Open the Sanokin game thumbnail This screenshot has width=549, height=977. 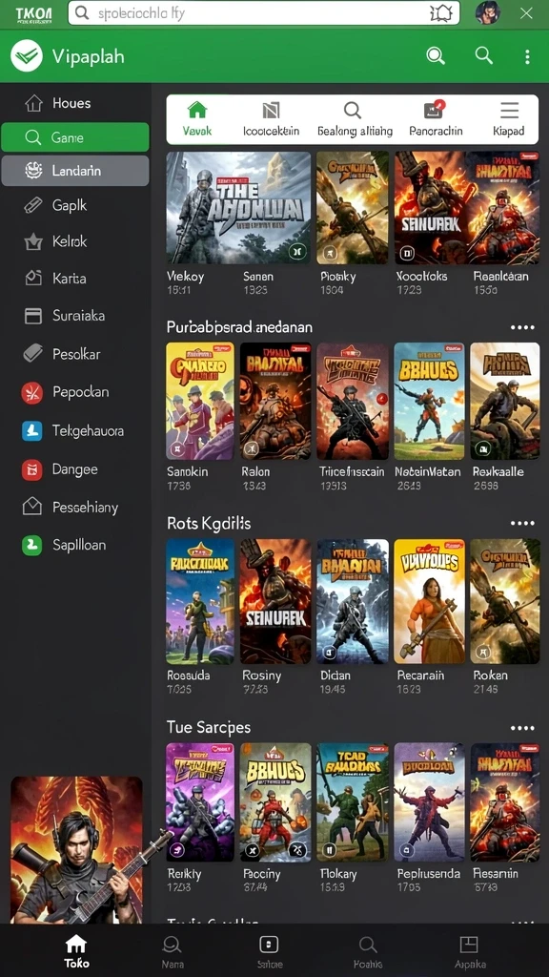(x=200, y=402)
